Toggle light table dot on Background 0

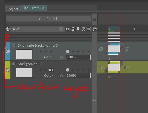[x=78, y=70]
